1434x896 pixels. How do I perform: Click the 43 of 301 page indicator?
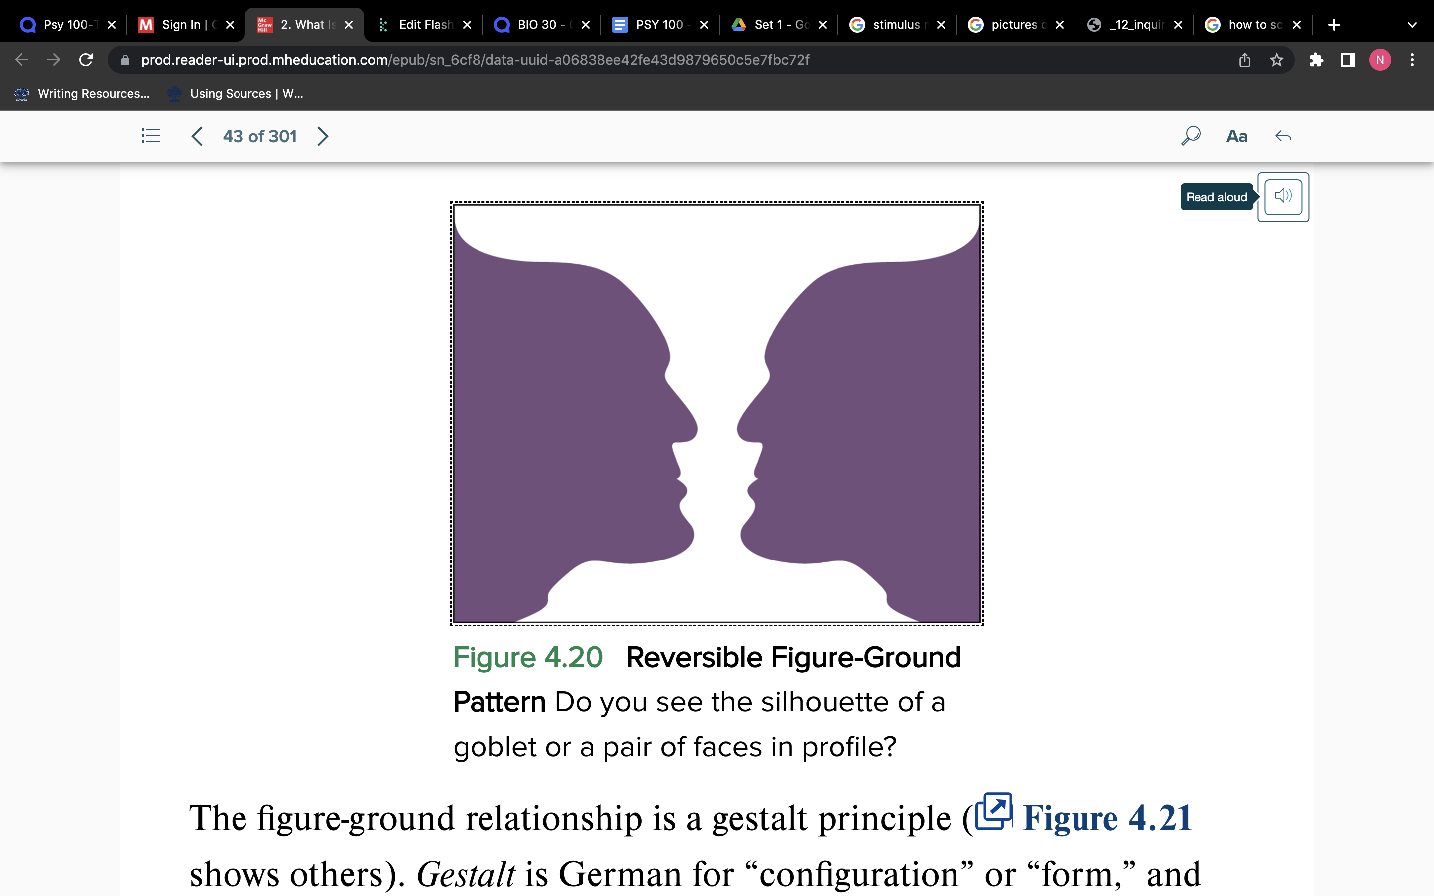click(259, 136)
